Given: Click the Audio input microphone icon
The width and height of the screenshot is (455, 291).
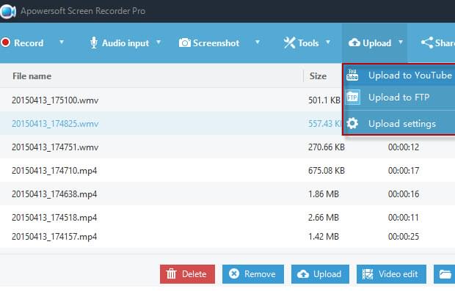Looking at the screenshot, I should point(94,43).
